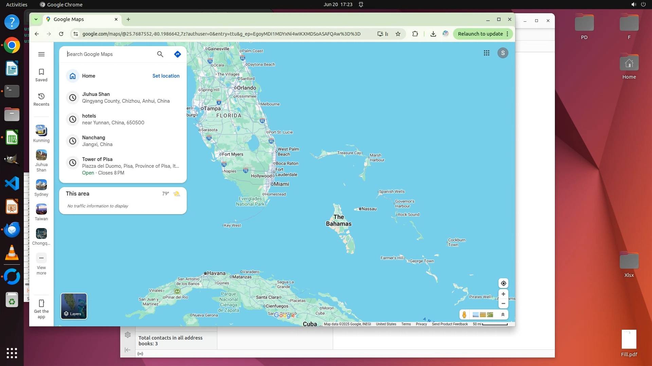This screenshot has height=366, width=652.
Task: Zoom out the map with minus button
Action: [503, 304]
